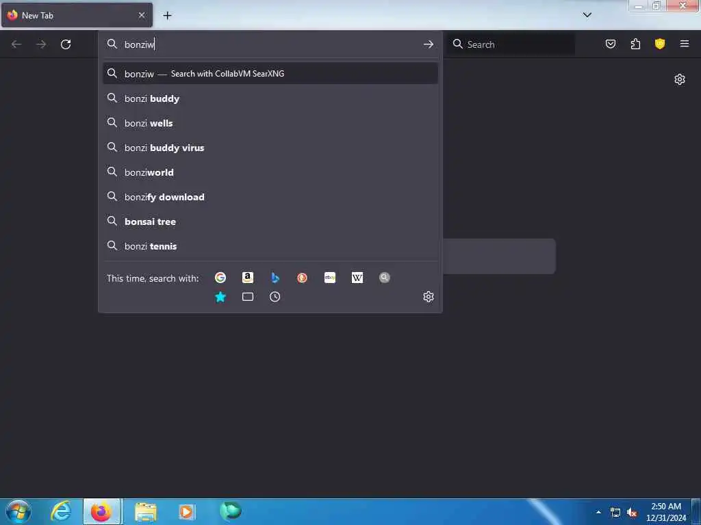
Task: Open Windows Media Player from taskbar
Action: tap(186, 511)
